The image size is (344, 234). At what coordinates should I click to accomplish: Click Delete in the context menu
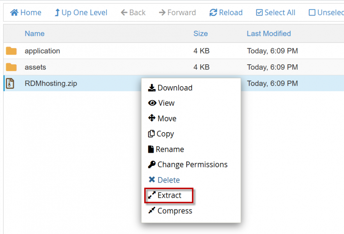[164, 180]
